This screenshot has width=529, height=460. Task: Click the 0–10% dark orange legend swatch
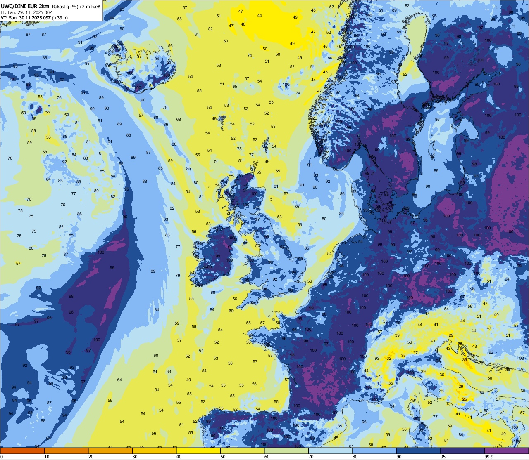tap(22, 451)
